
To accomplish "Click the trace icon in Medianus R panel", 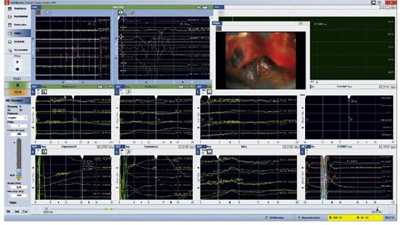I will coord(44,92).
